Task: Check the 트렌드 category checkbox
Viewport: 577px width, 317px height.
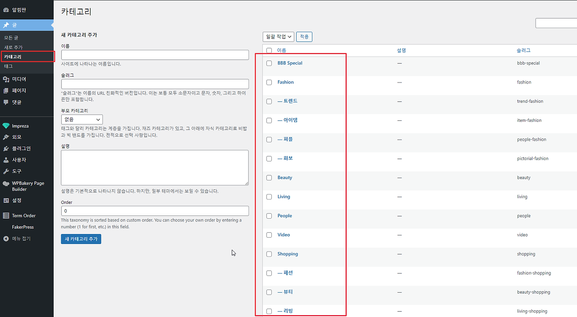Action: point(269,101)
